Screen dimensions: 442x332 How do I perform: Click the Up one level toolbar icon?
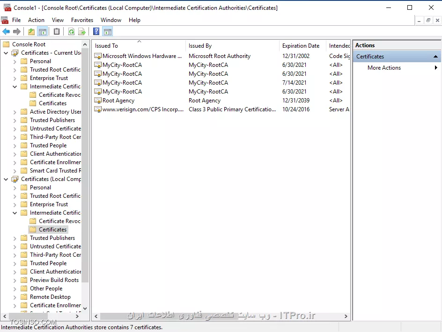(31, 31)
